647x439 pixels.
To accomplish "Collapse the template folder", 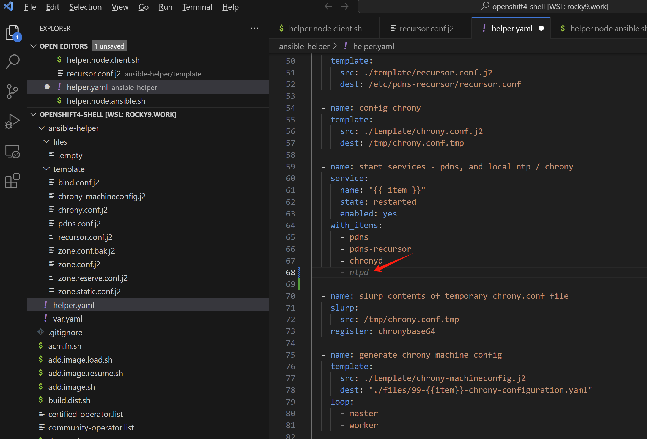I will [46, 169].
